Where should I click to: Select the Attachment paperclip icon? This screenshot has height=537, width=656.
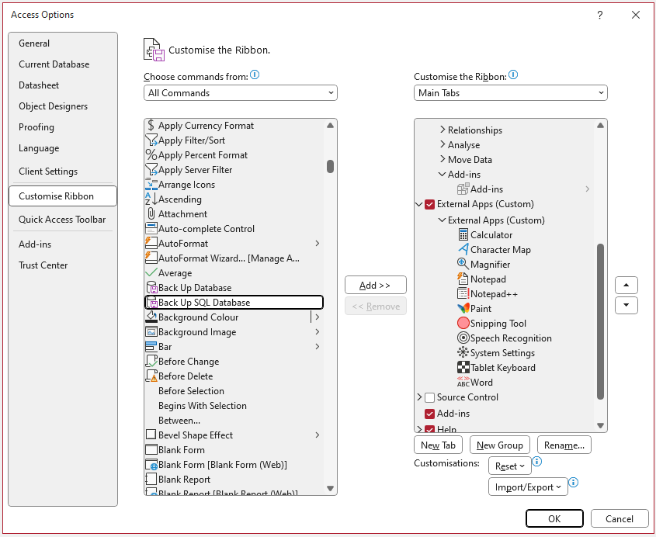tap(151, 213)
